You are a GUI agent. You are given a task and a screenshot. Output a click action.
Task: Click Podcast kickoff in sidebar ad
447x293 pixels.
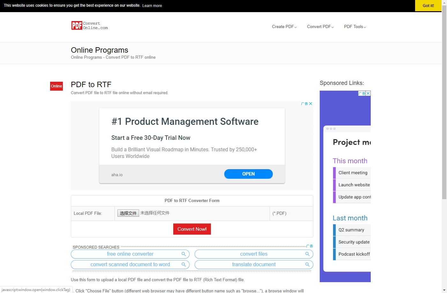pyautogui.click(x=354, y=254)
